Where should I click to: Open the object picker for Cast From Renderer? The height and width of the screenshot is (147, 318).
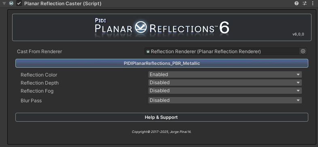tap(303, 51)
